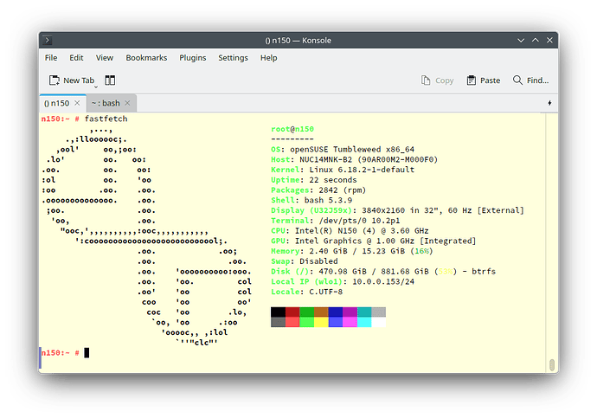
Task: Open the Bookmarks menu
Action: tap(146, 58)
